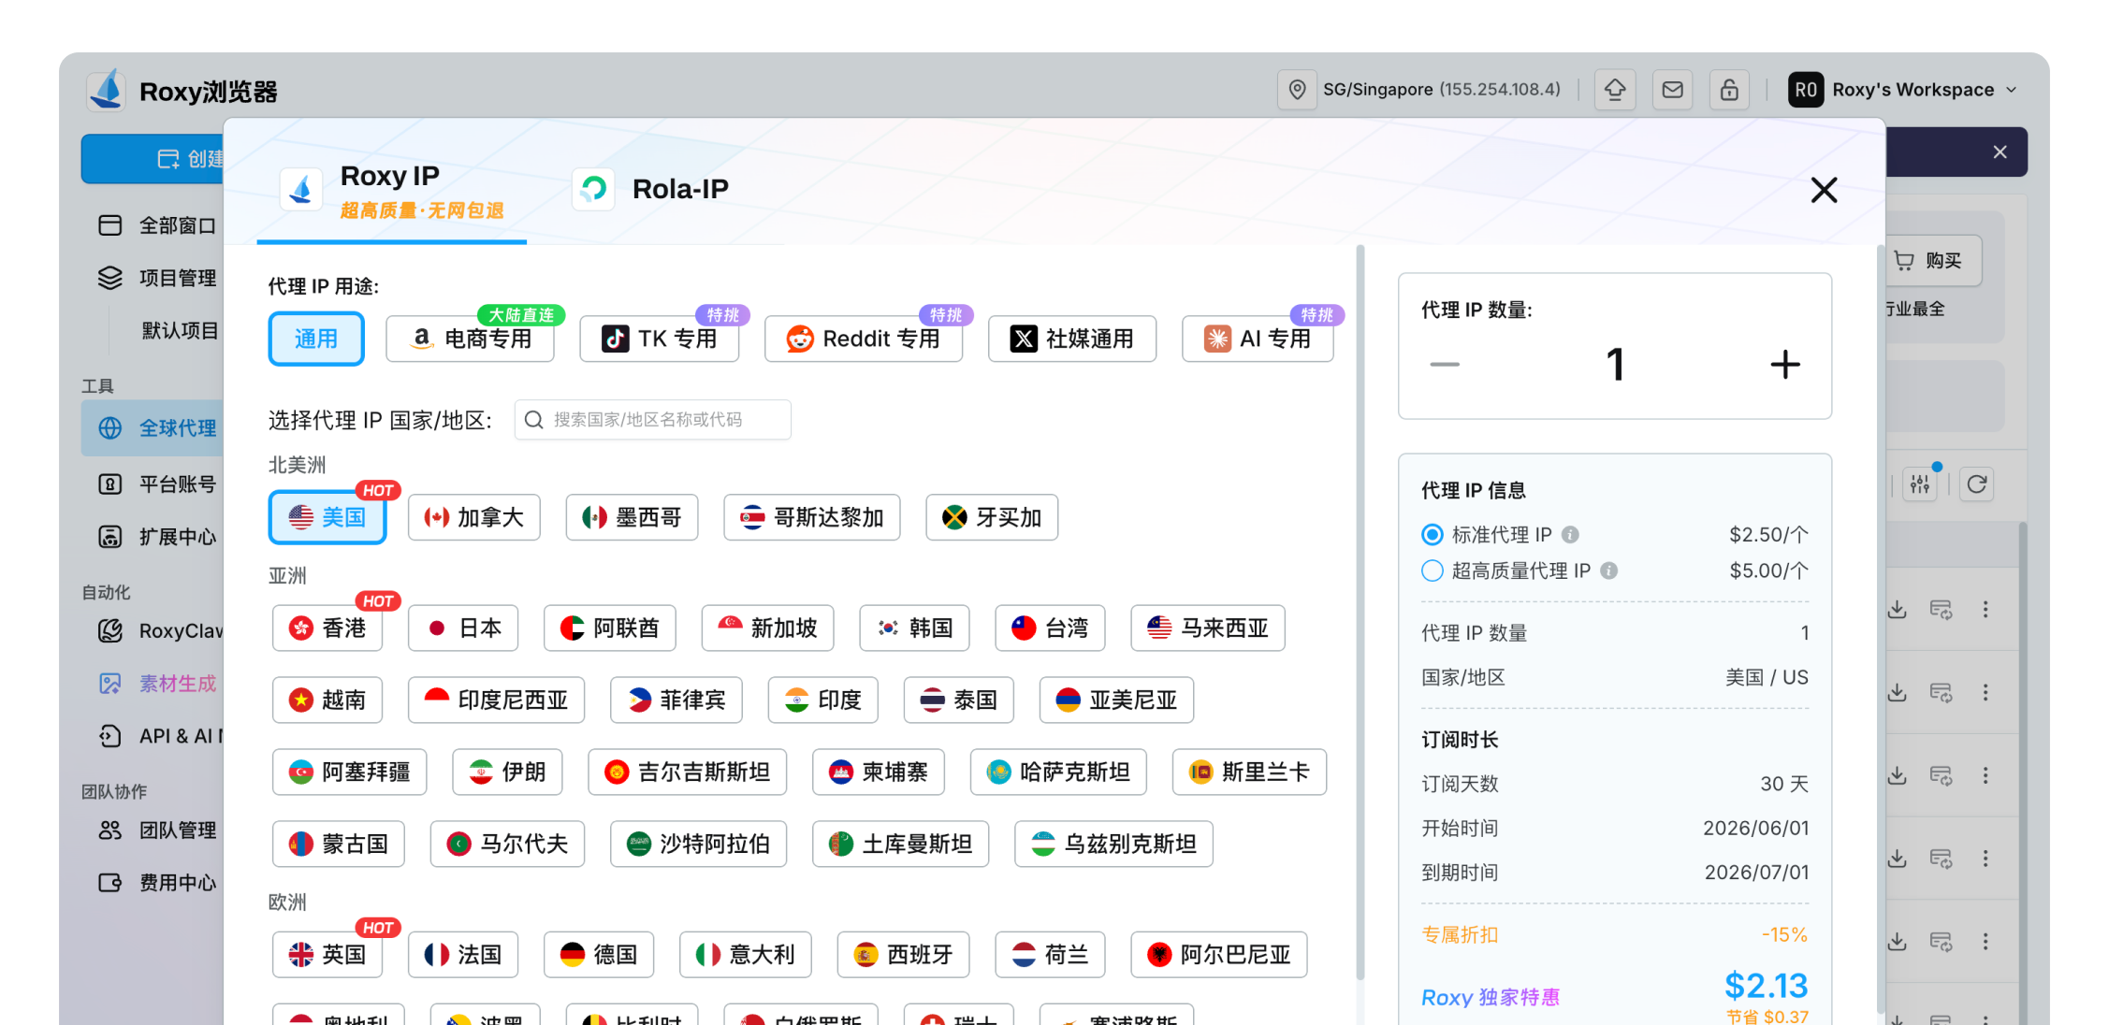
Task: Select 哈萨克斯坦 country button
Action: [x=1058, y=772]
